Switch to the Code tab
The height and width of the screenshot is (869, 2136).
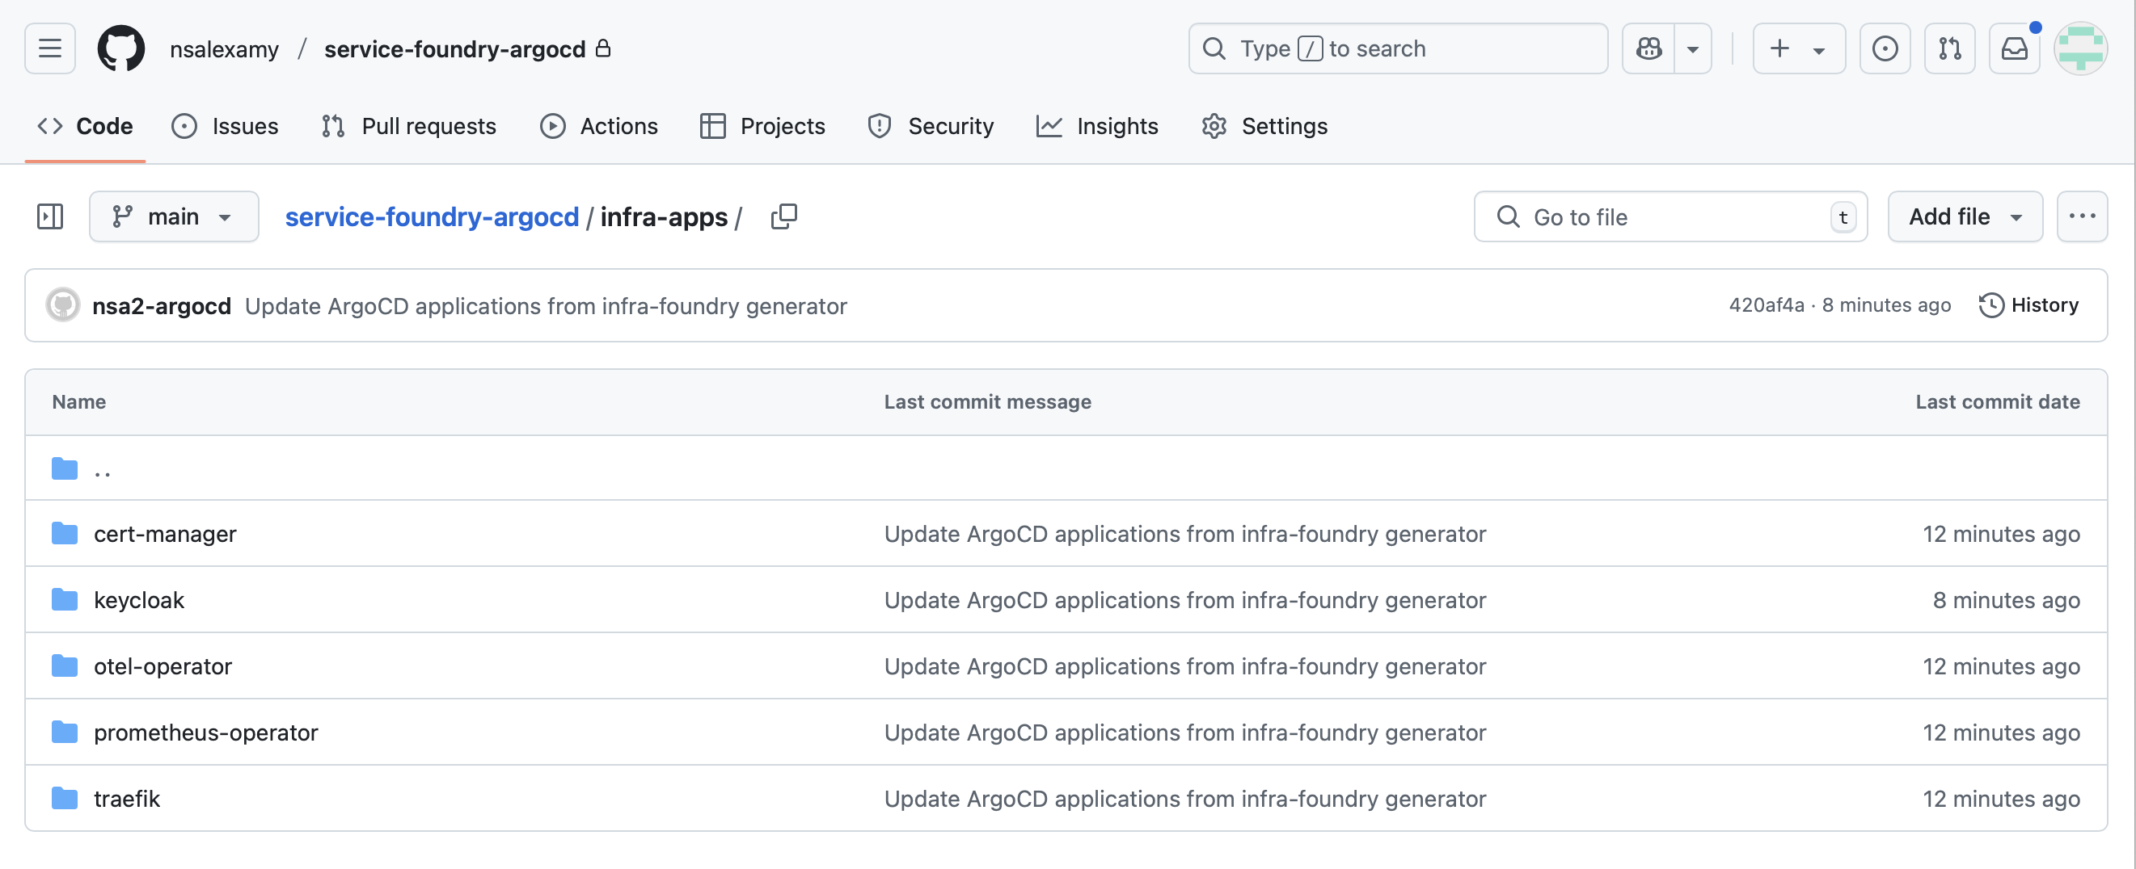click(x=86, y=126)
